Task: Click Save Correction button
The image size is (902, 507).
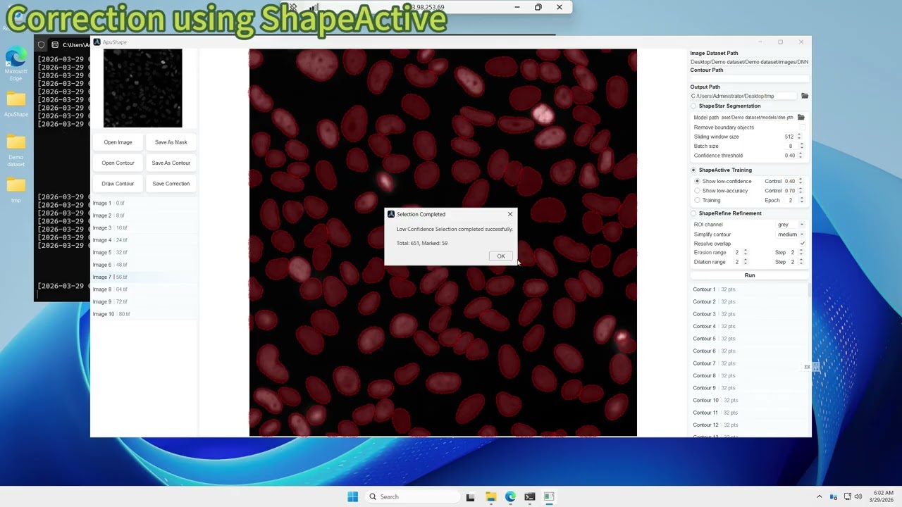Action: coord(171,184)
